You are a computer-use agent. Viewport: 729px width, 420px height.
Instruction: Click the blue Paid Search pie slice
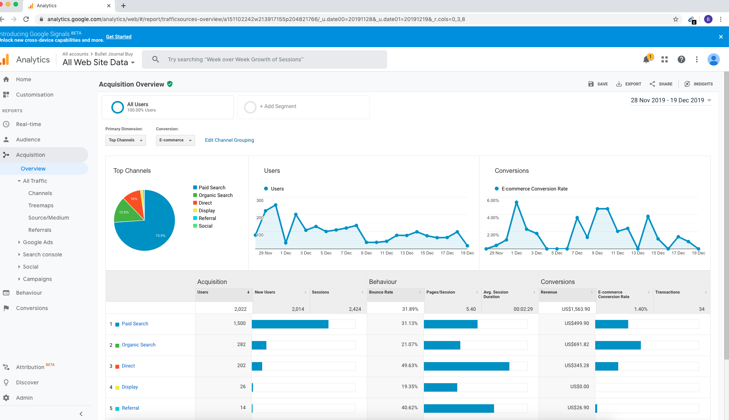tap(153, 230)
